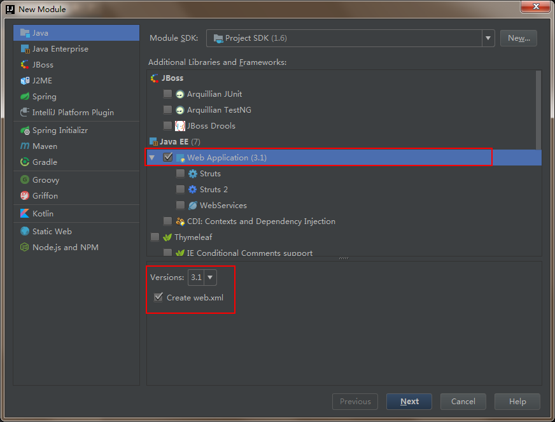
Task: Collapse the Web Application tree node
Action: coord(152,158)
